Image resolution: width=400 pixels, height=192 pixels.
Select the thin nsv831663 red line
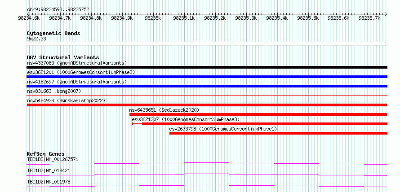point(207,95)
